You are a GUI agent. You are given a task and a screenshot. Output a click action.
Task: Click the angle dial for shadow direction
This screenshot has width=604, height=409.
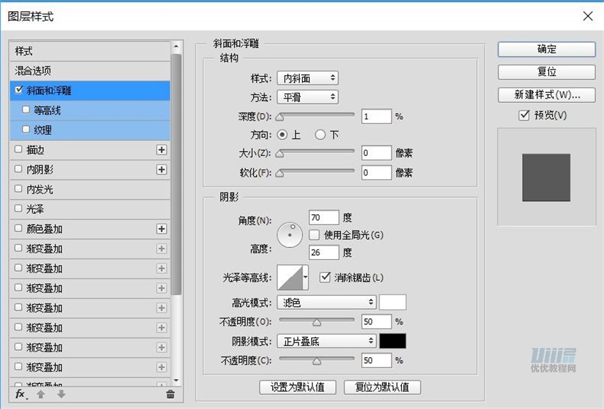click(x=290, y=236)
